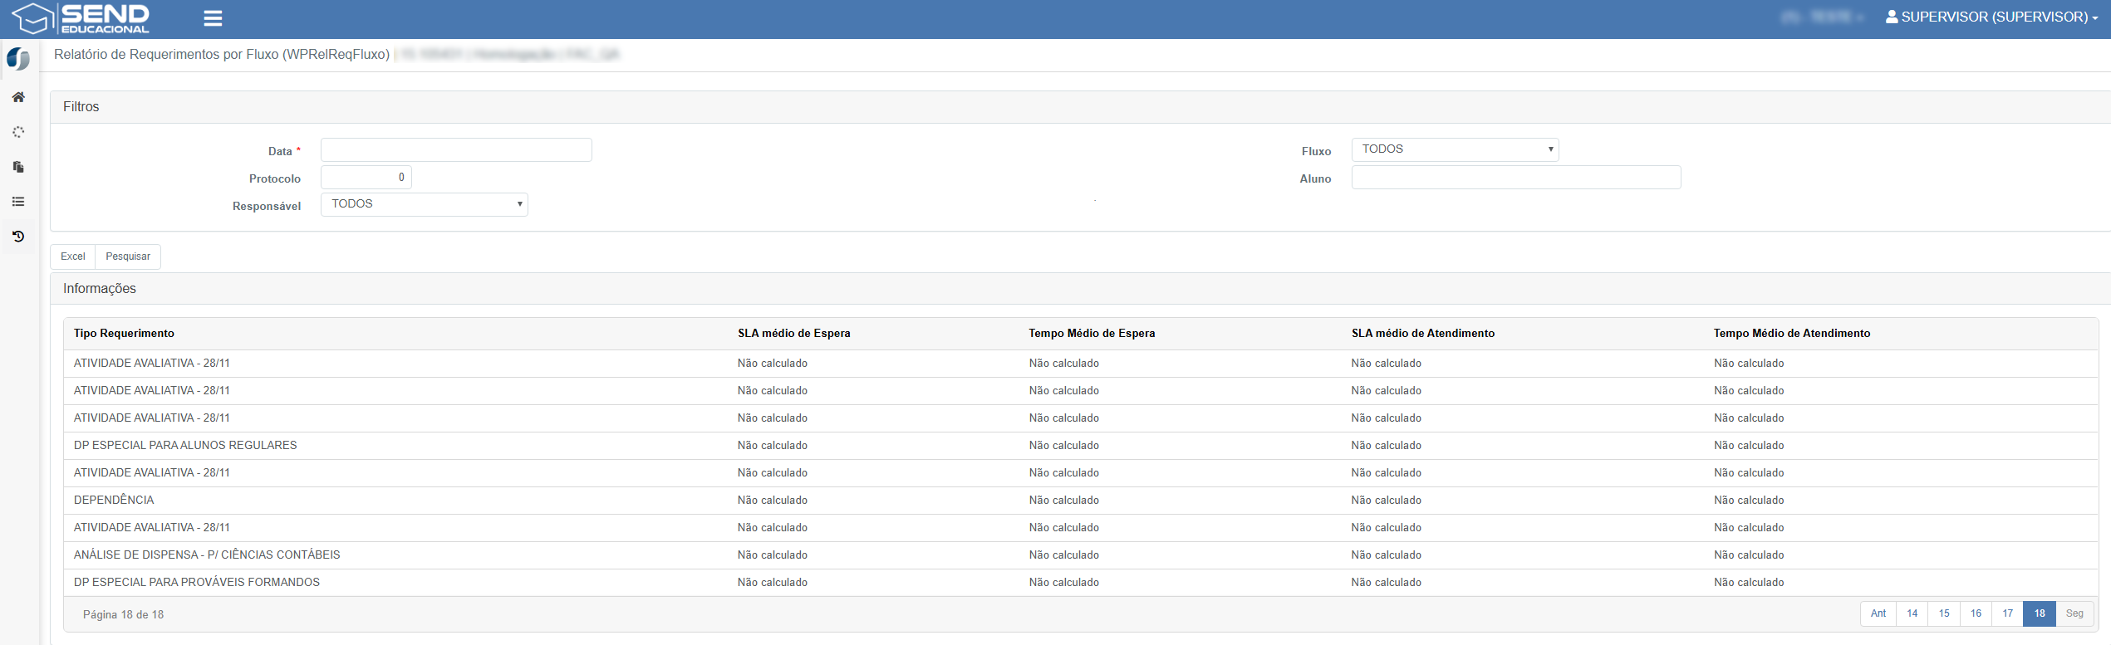Click the Pesquisar button

point(128,257)
